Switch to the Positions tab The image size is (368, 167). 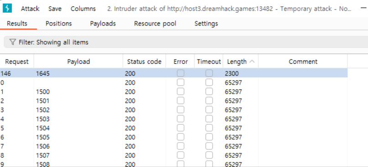click(59, 24)
